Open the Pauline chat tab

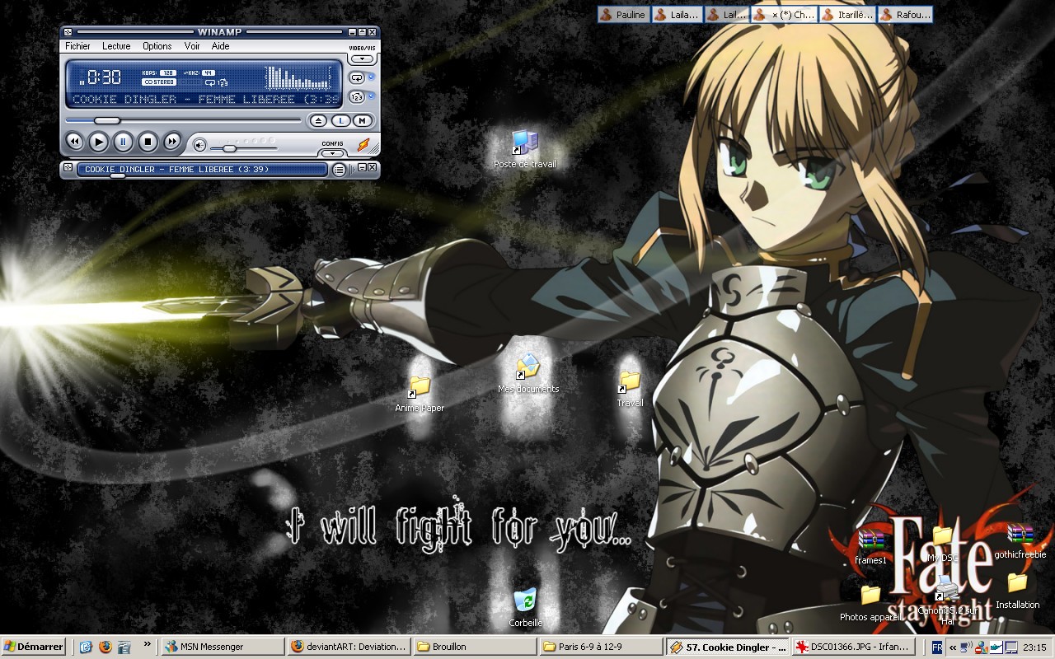[x=623, y=14]
